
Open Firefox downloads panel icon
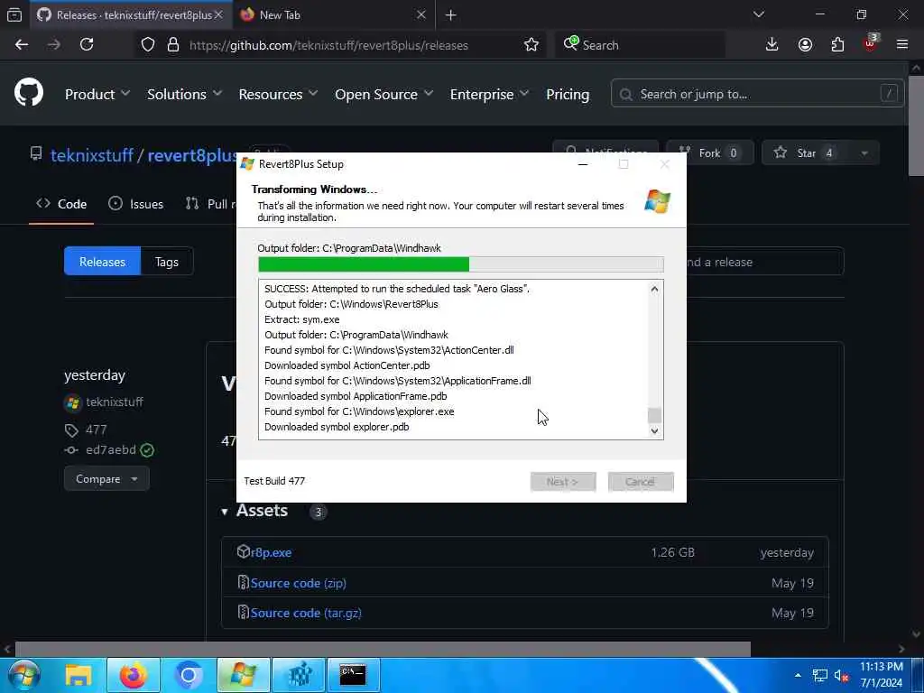pyautogui.click(x=772, y=45)
